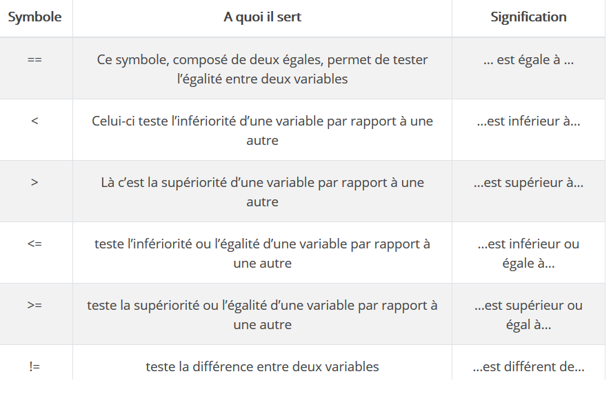The width and height of the screenshot is (611, 414).
Task: Select the == symbol cell
Action: 34,59
